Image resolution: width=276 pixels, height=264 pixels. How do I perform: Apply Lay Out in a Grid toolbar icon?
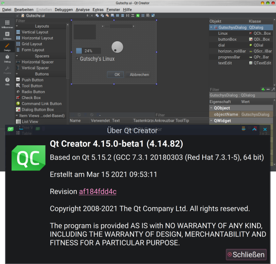pyautogui.click(x=143, y=16)
